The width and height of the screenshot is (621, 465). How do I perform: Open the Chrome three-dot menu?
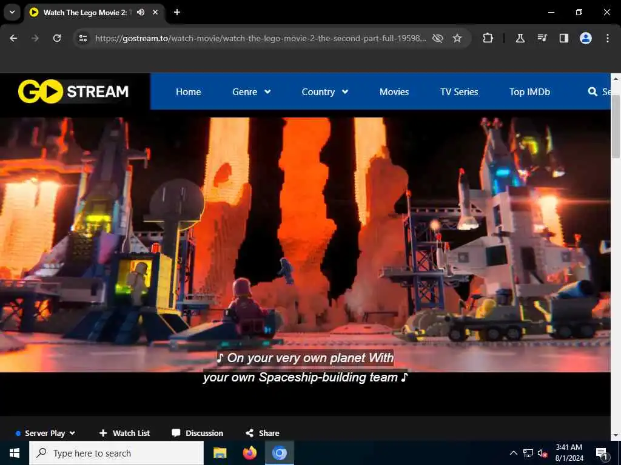point(608,38)
